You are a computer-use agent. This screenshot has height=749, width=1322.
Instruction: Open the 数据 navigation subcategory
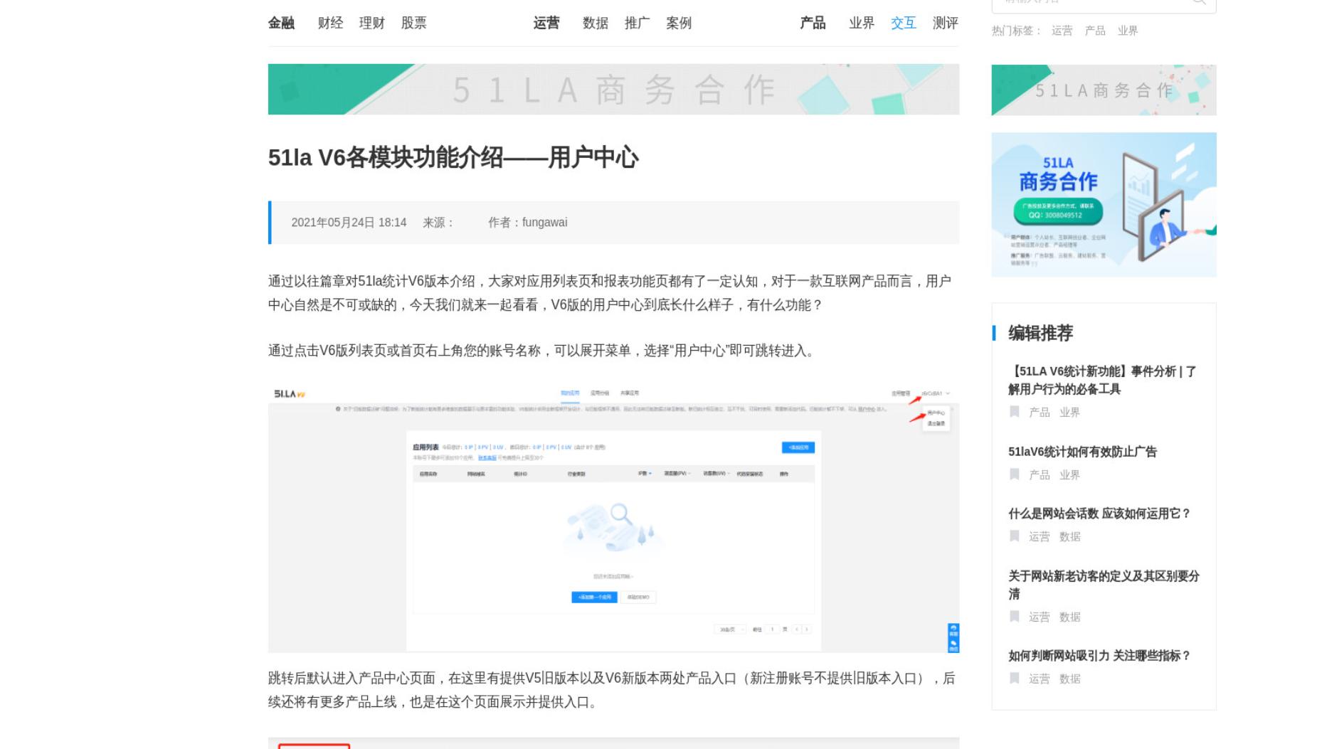tap(596, 23)
